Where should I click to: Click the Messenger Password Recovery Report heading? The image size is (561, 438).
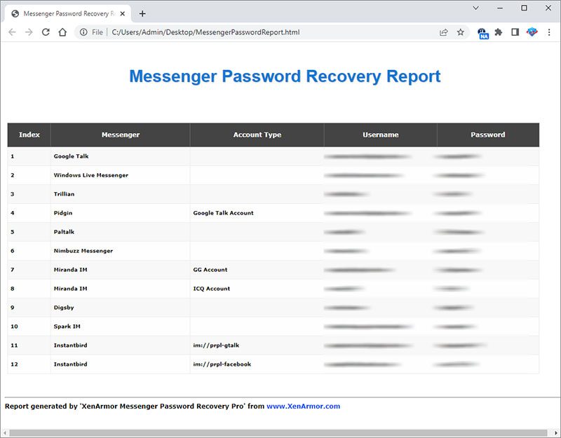(x=285, y=76)
